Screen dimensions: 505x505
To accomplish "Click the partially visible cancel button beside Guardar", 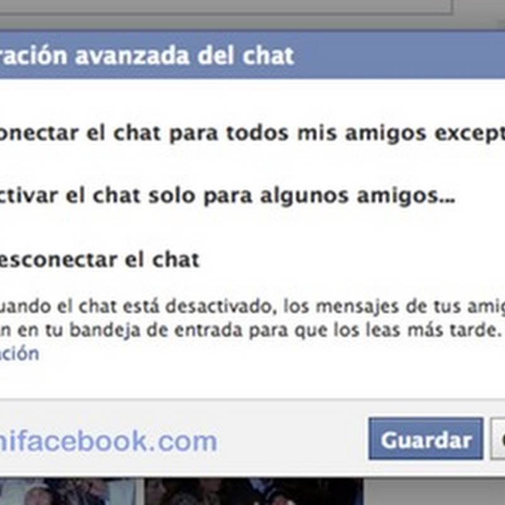I will 498,439.
